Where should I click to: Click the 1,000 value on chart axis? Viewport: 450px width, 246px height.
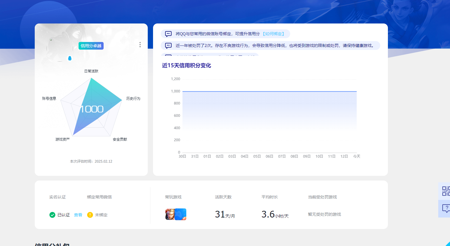click(x=175, y=91)
